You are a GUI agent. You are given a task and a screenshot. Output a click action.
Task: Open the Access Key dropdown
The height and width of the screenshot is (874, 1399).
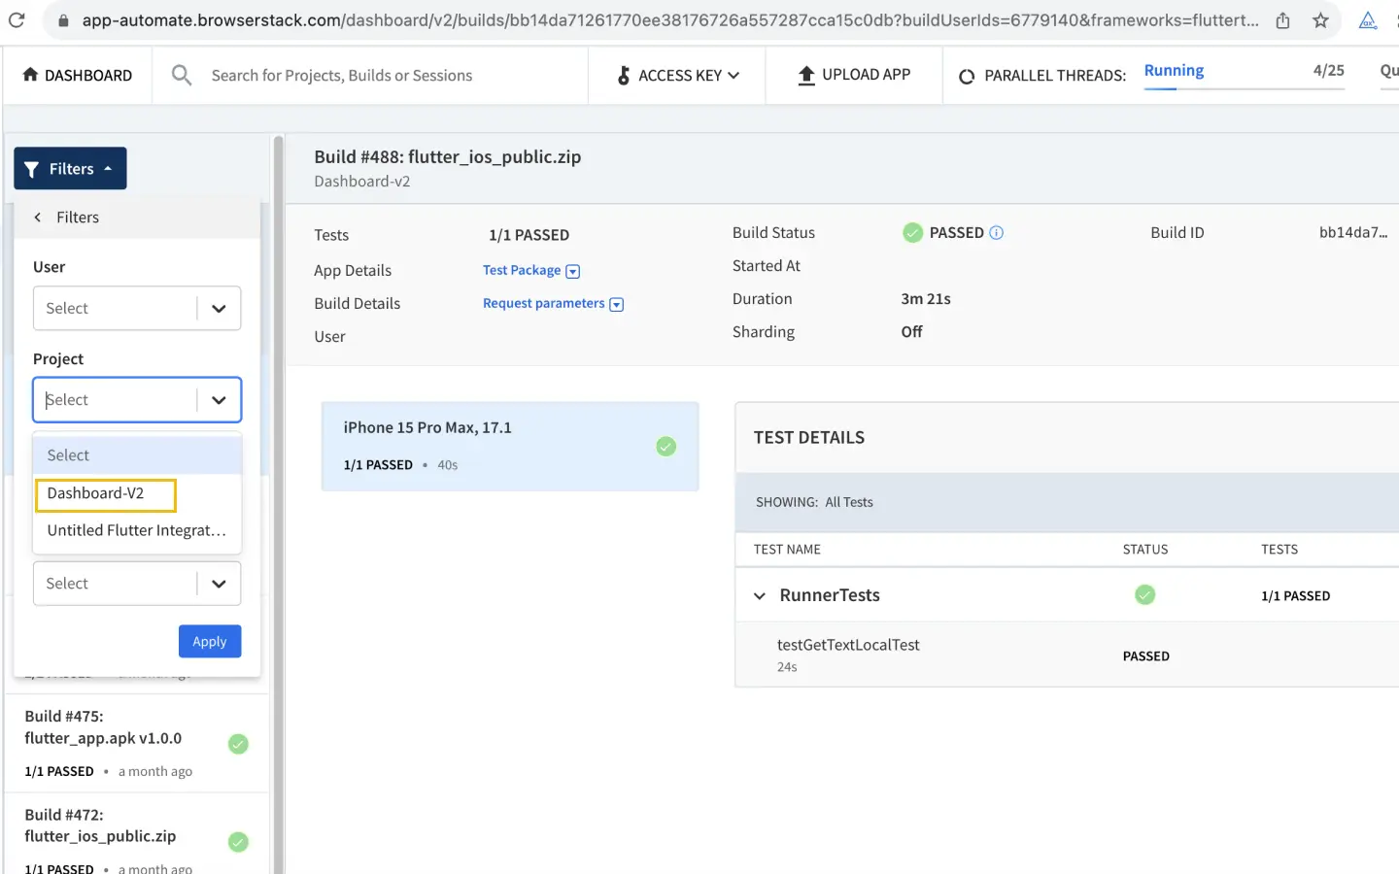[x=678, y=75]
